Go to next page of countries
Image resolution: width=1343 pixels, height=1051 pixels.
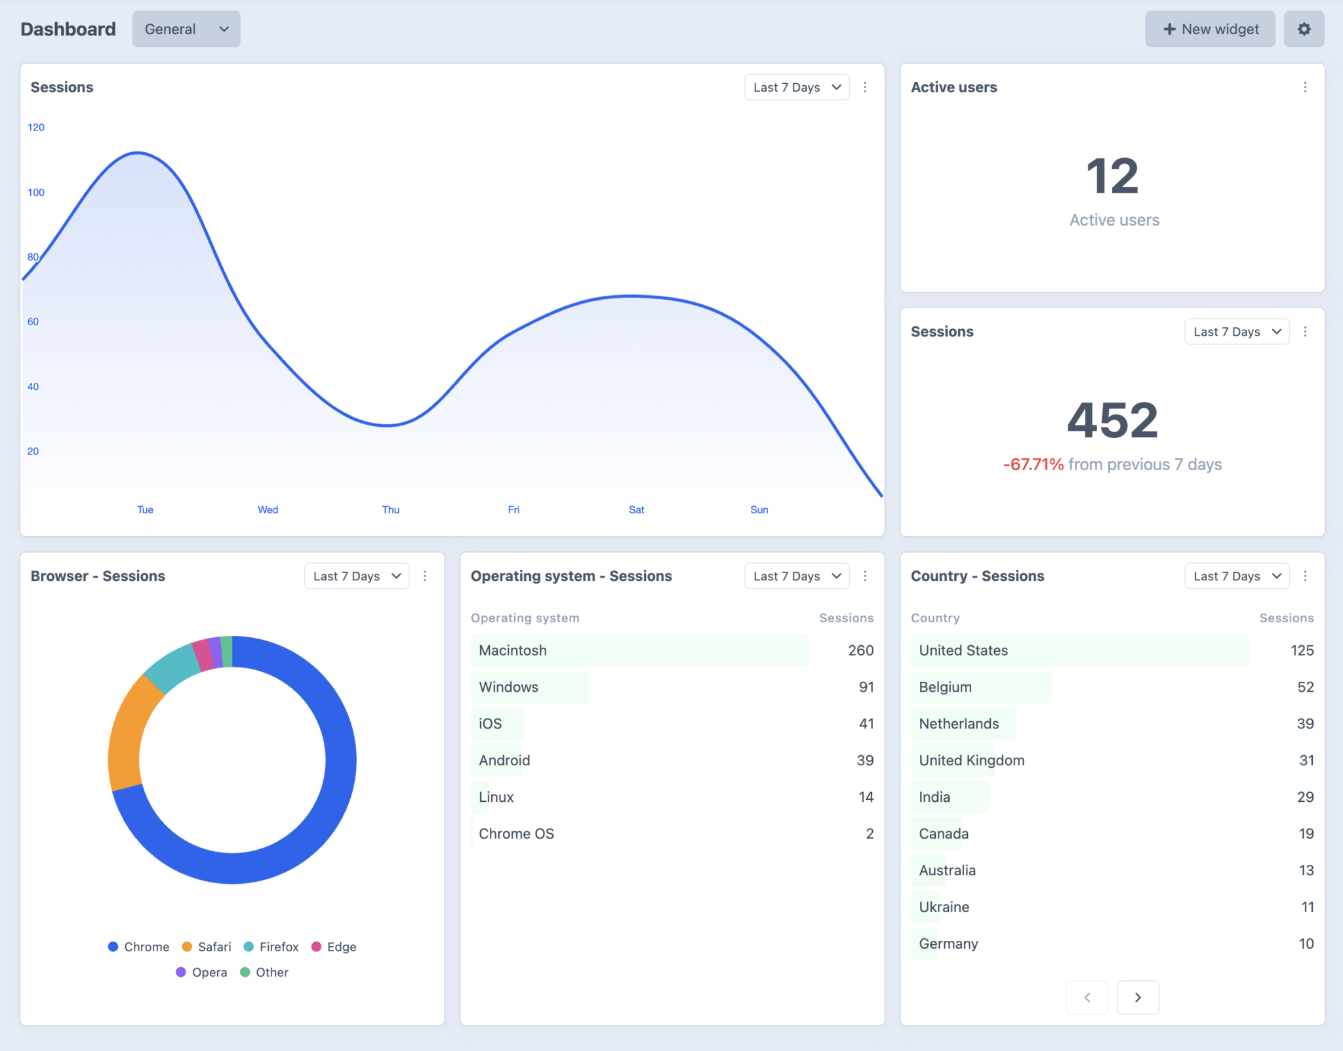pos(1138,997)
